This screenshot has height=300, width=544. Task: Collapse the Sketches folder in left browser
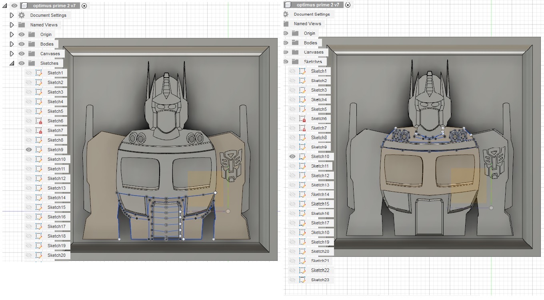[x=12, y=63]
